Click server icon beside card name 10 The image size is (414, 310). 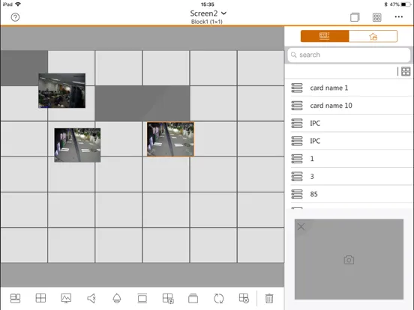pos(297,106)
